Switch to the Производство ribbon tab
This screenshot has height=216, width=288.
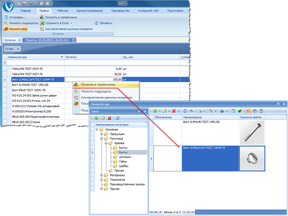(x=120, y=11)
